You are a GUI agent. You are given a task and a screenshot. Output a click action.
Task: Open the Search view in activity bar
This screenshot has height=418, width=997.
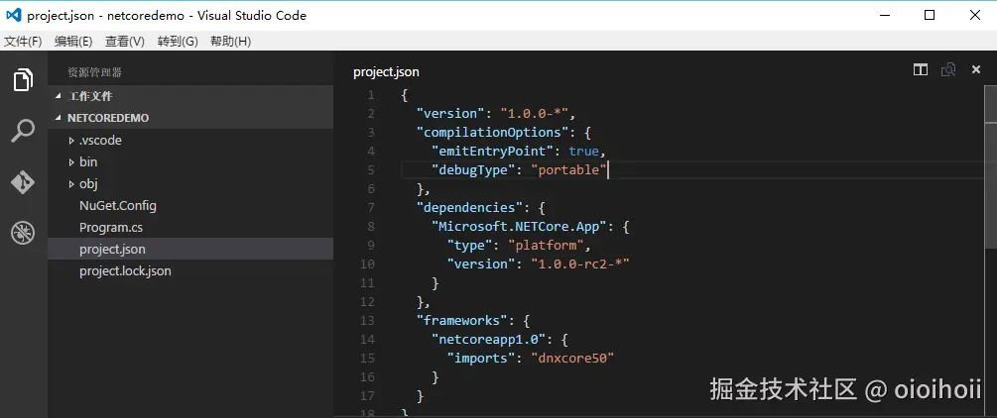pyautogui.click(x=23, y=131)
